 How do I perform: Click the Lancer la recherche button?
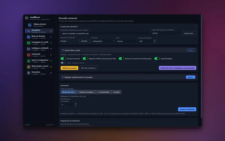(x=187, y=109)
